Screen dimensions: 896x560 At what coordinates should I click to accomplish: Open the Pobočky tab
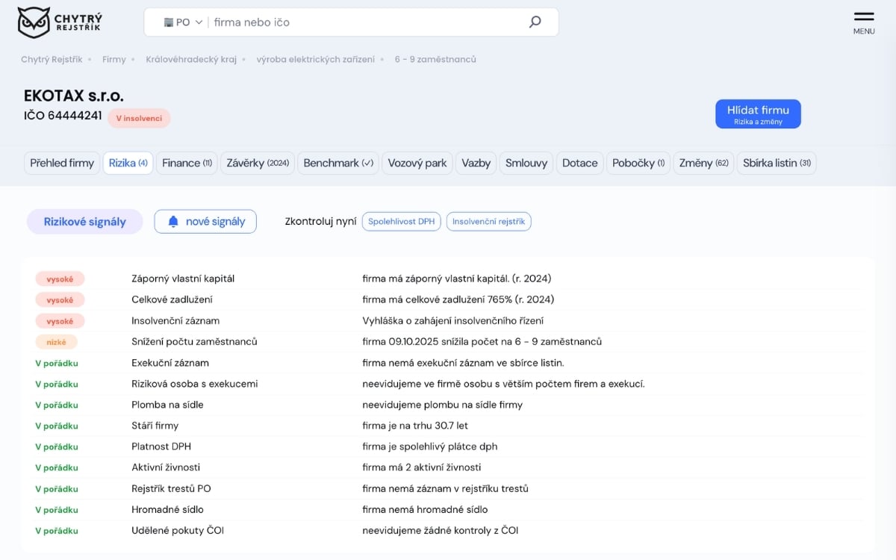click(x=638, y=163)
